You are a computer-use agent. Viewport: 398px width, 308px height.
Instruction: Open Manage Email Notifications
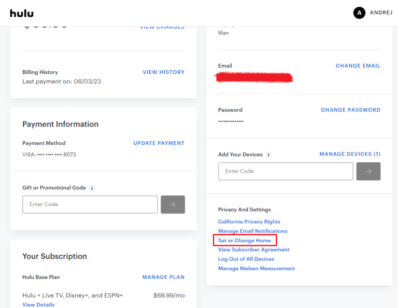point(252,231)
